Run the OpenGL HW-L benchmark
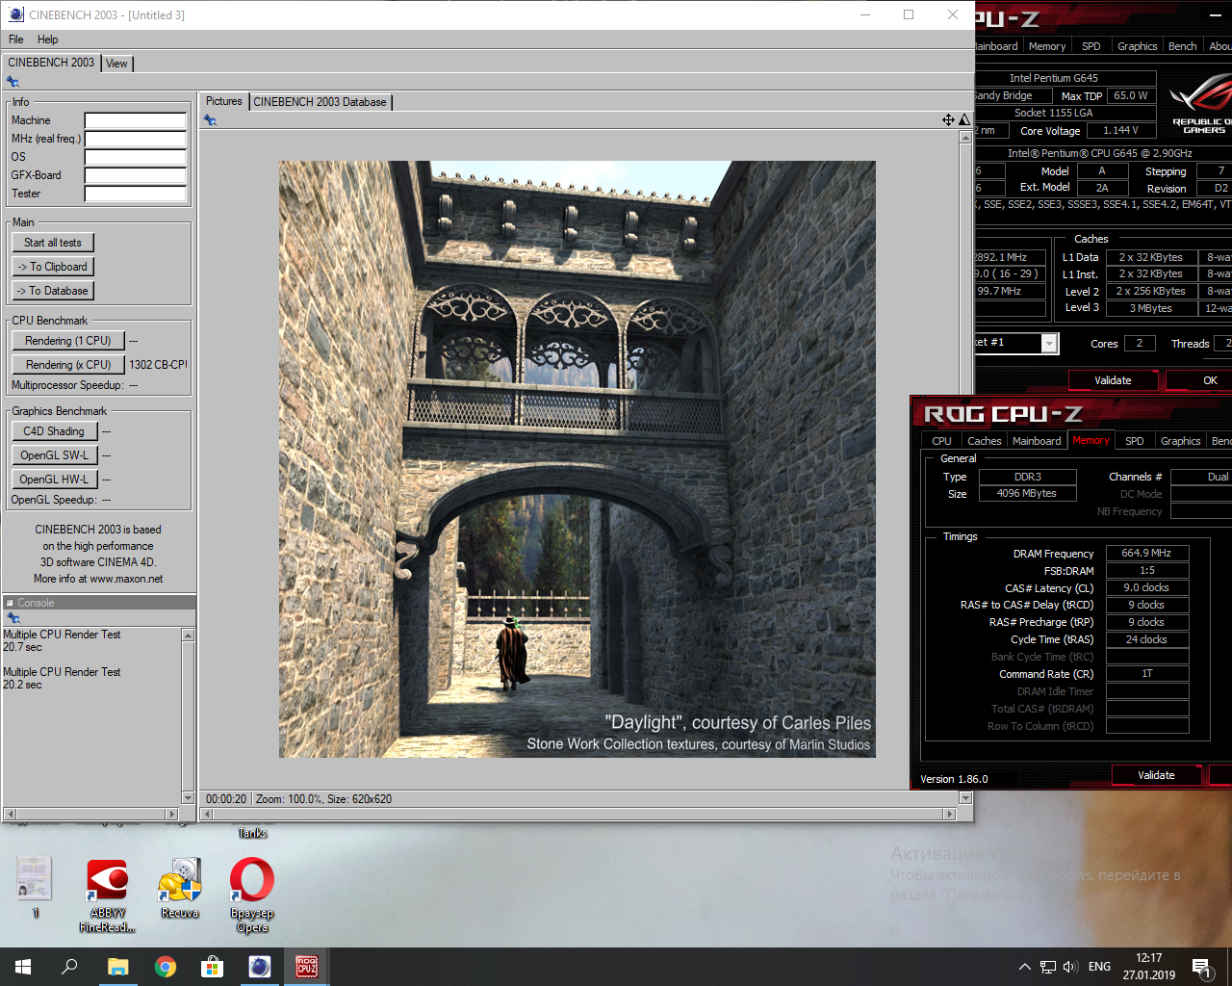 click(x=54, y=480)
